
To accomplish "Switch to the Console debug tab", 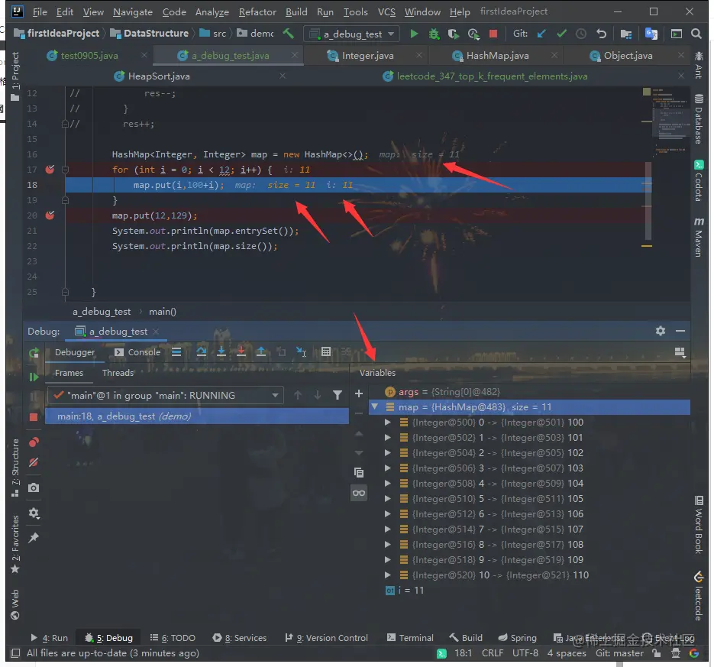I will [x=137, y=352].
